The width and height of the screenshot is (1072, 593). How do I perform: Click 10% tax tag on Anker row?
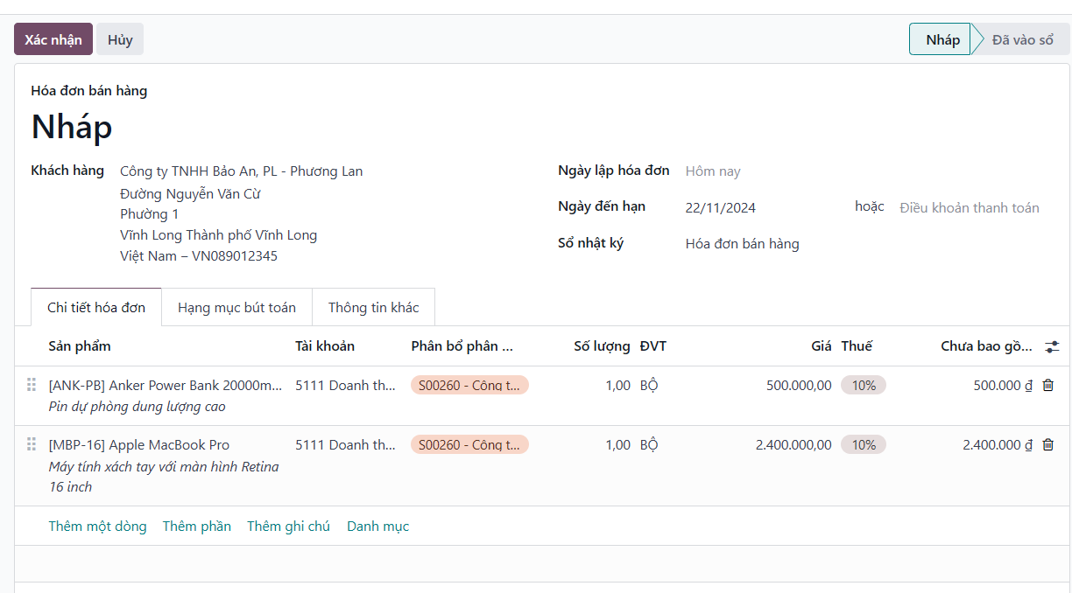tap(864, 385)
